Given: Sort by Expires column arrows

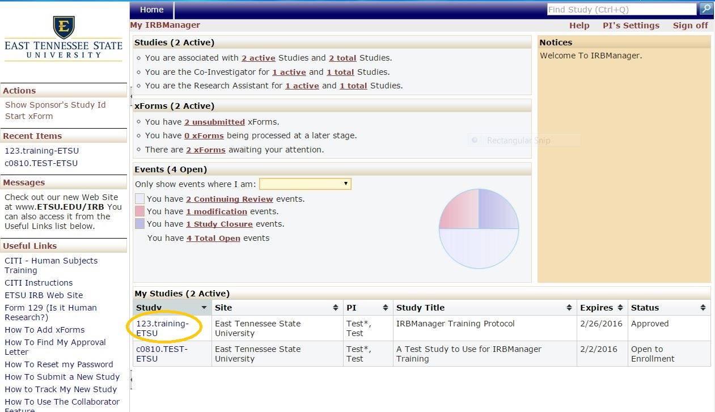Looking at the screenshot, I should tap(620, 308).
